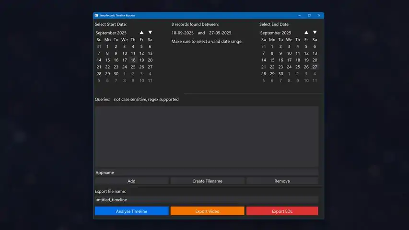Click the end date value 27-09-2025

click(x=220, y=33)
